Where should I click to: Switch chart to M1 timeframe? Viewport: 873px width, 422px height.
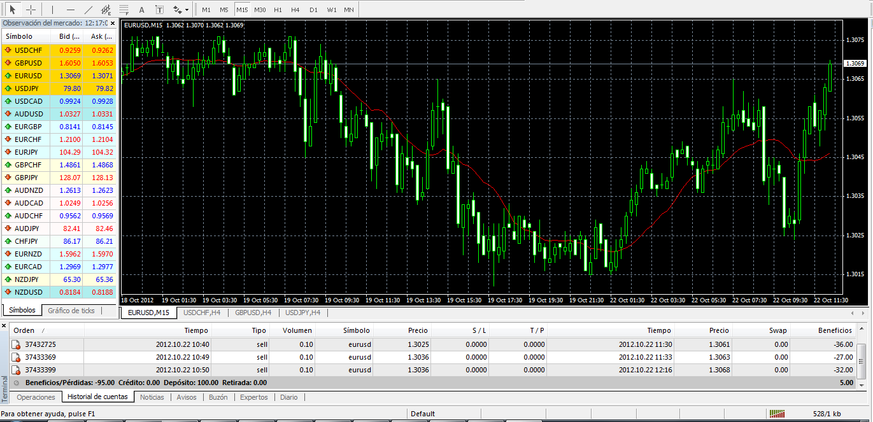click(x=206, y=10)
